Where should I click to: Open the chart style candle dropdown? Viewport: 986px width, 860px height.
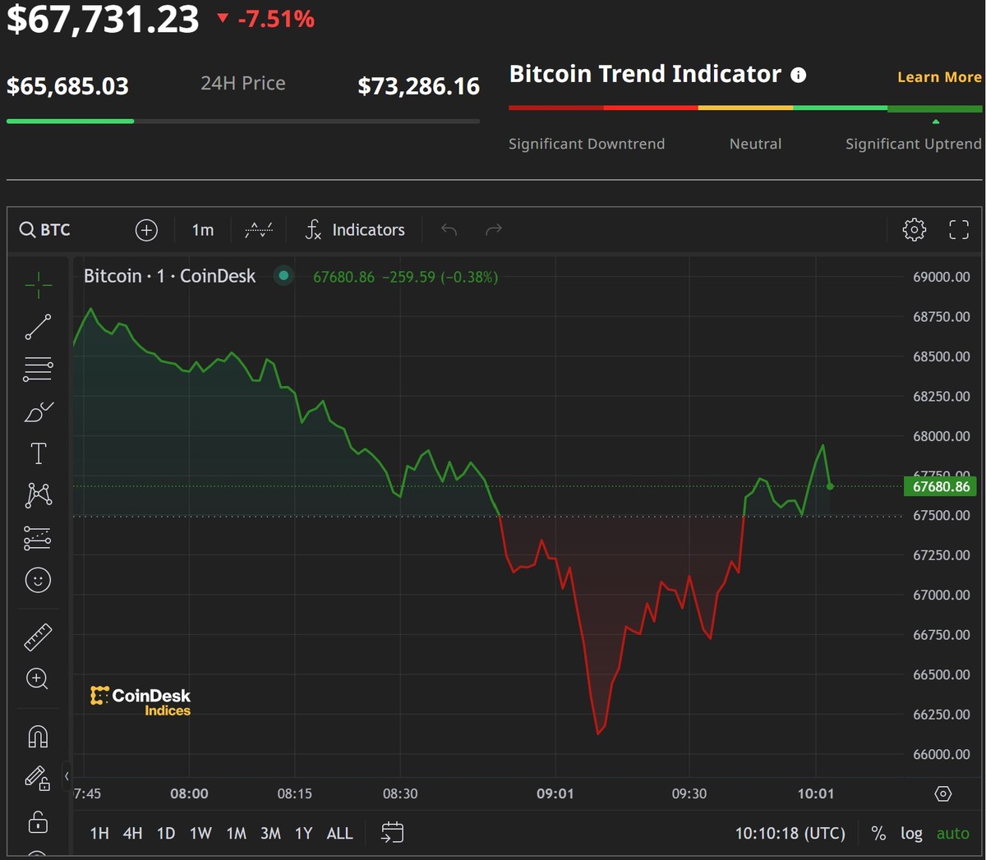click(258, 230)
